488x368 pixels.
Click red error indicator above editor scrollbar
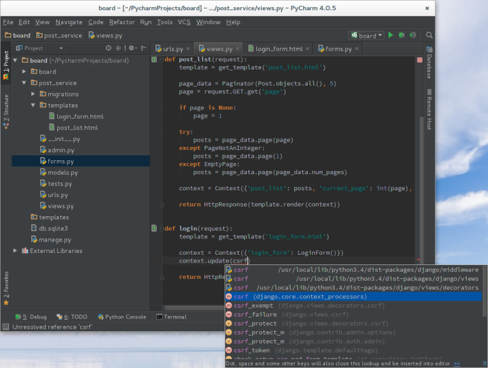[419, 60]
